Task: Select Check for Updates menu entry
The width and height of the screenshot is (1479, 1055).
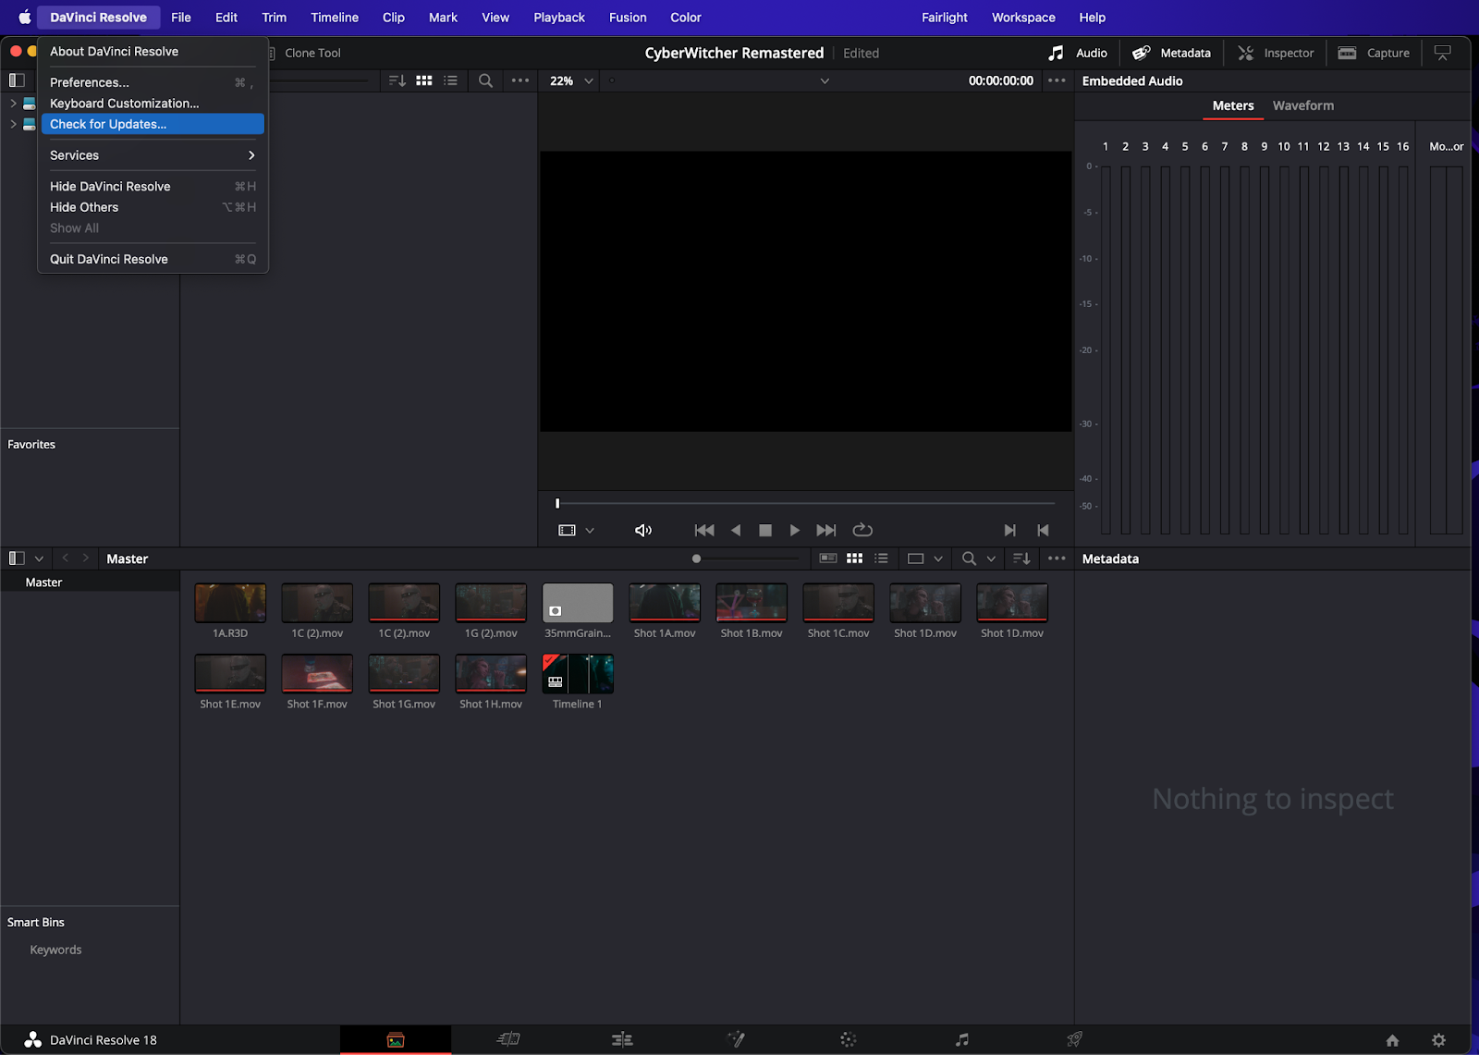Action: click(x=153, y=124)
